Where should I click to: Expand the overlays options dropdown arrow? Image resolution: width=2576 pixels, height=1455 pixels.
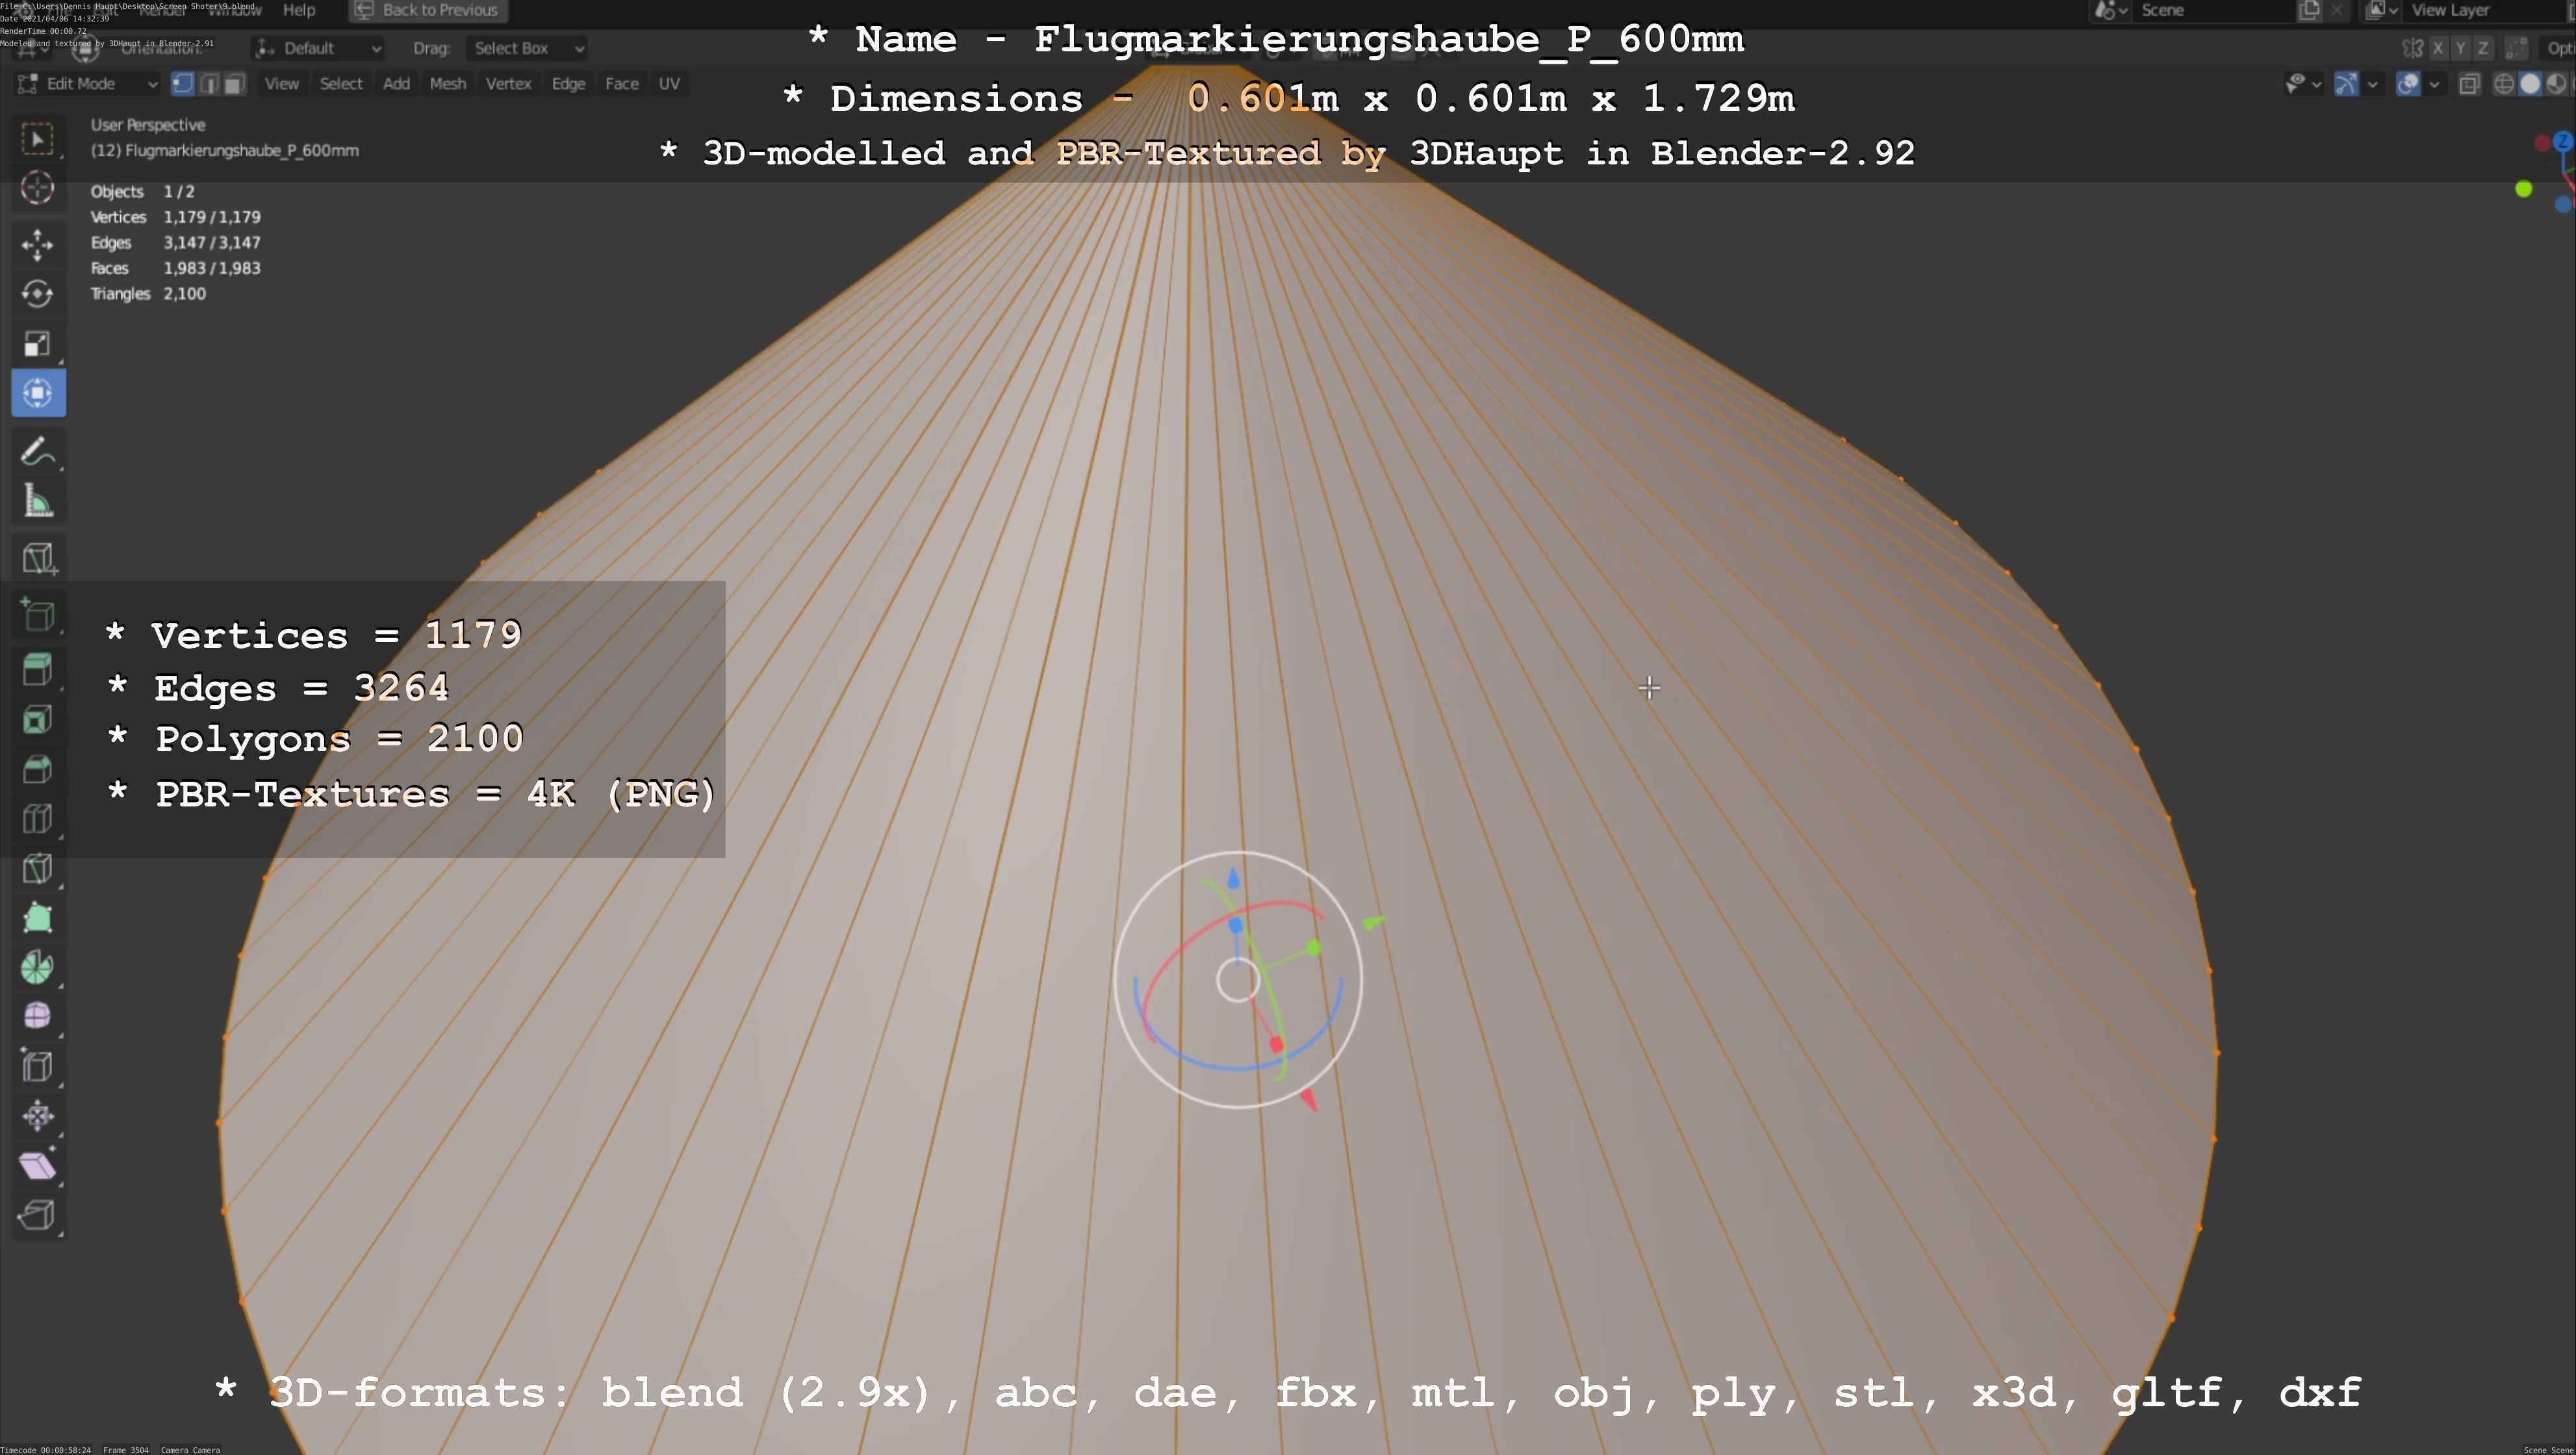pos(2435,84)
